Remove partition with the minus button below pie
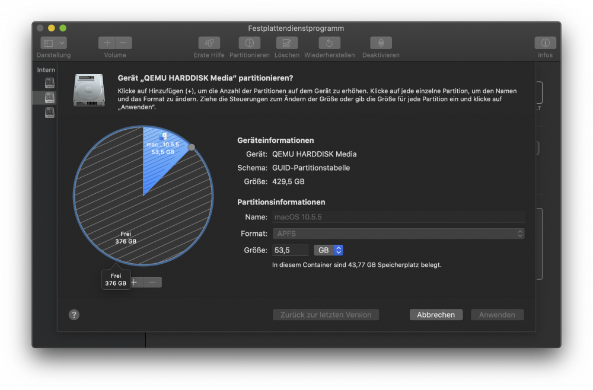Image resolution: width=593 pixels, height=390 pixels. point(152,282)
